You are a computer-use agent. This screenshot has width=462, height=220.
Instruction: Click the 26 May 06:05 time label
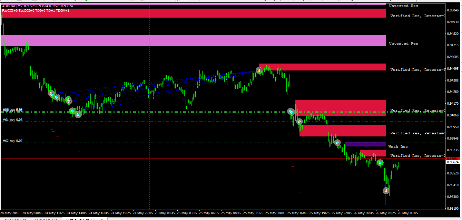[x=408, y=213]
